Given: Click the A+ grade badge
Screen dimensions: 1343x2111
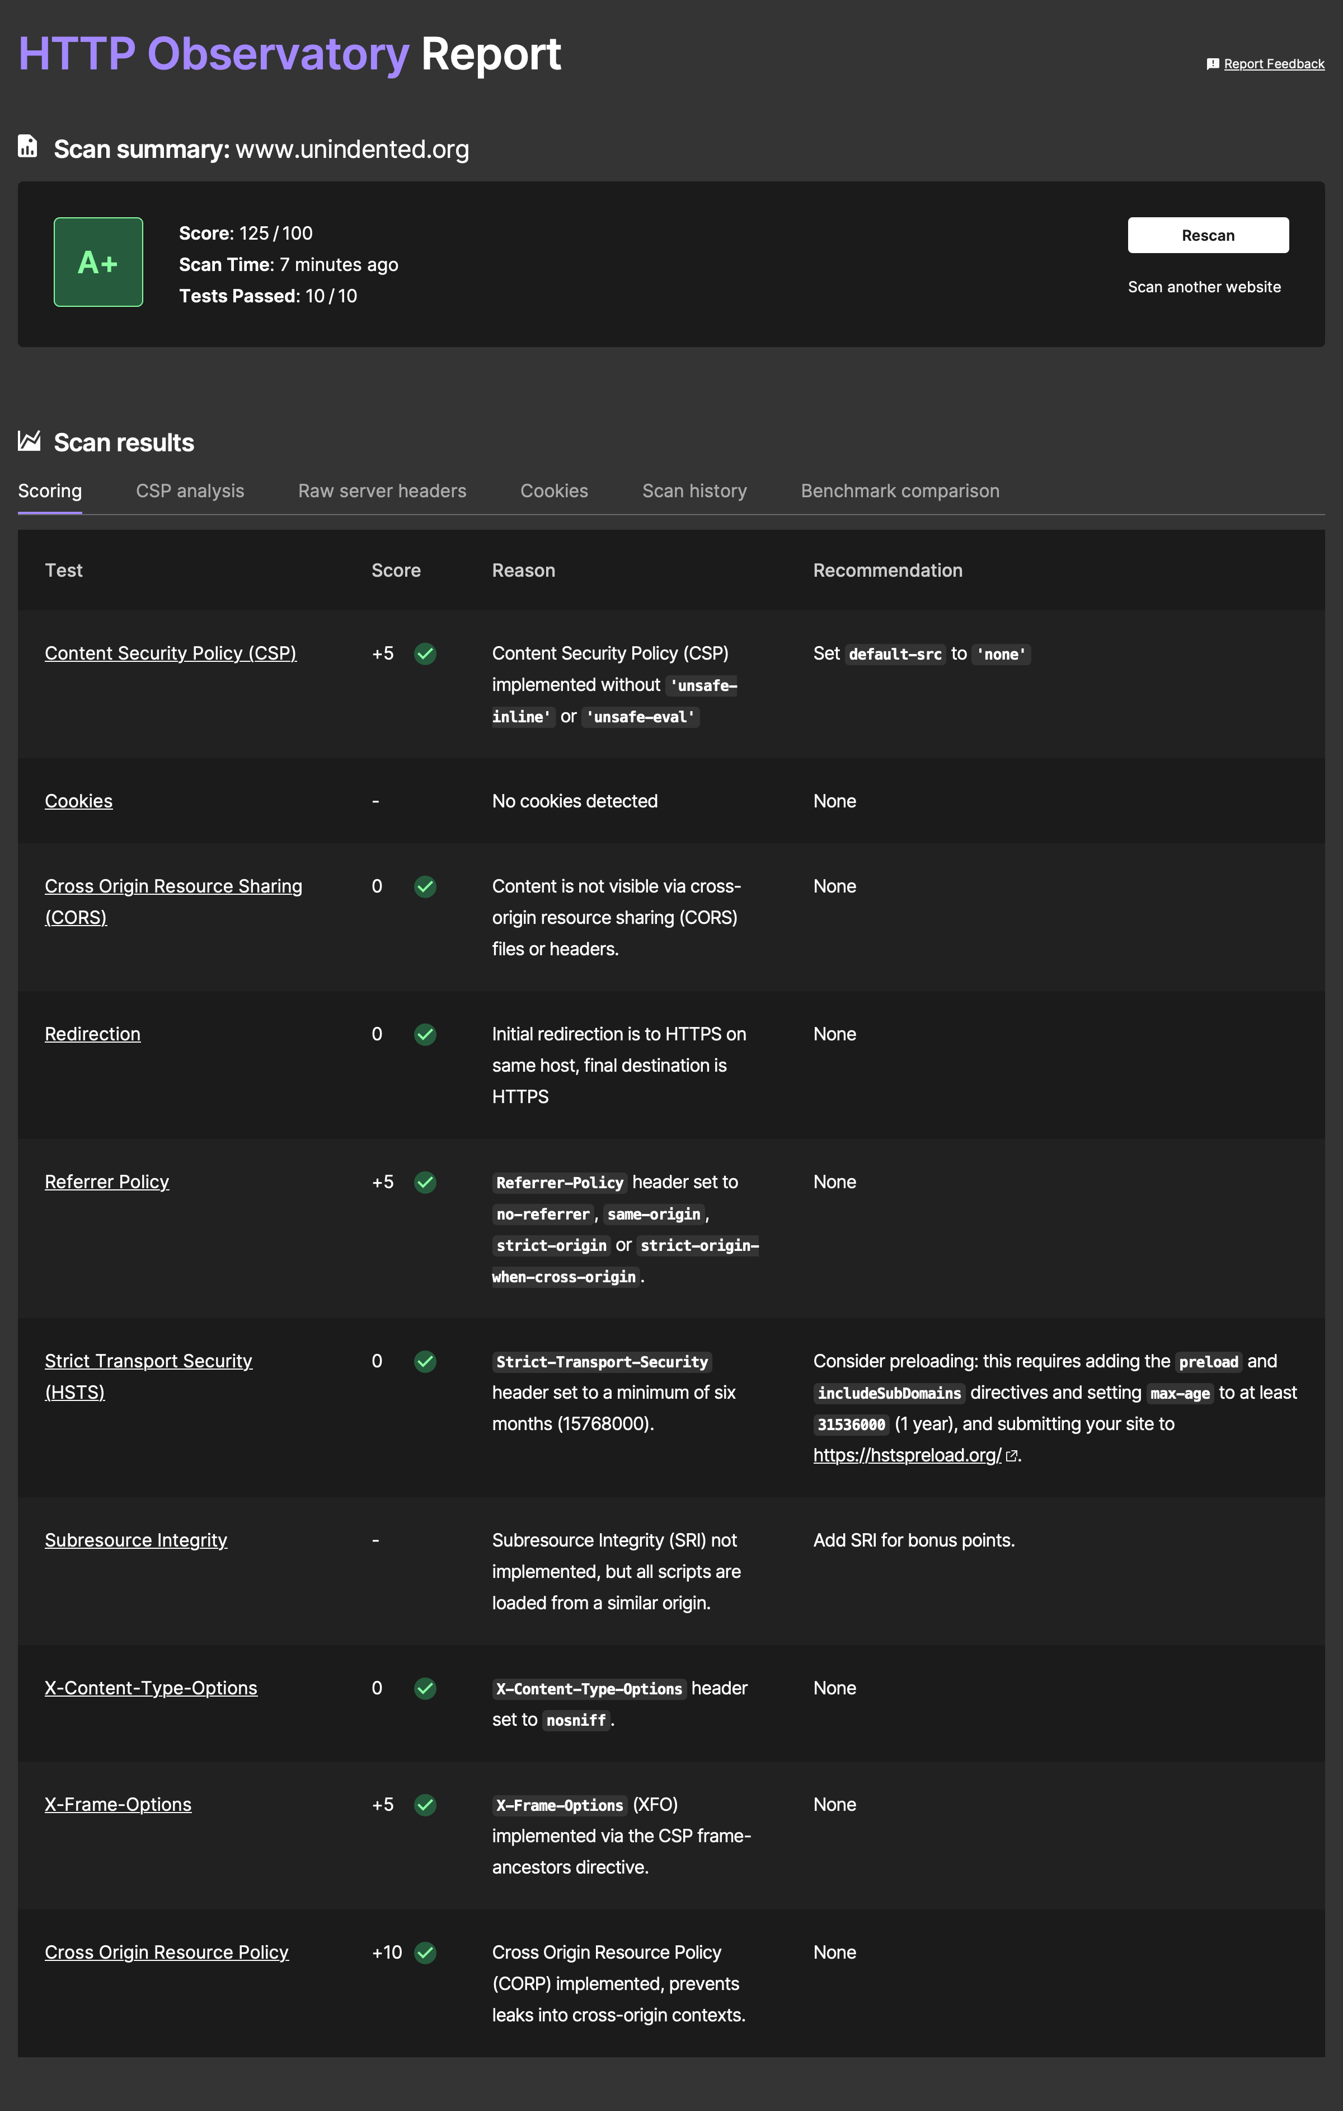Looking at the screenshot, I should [x=98, y=261].
